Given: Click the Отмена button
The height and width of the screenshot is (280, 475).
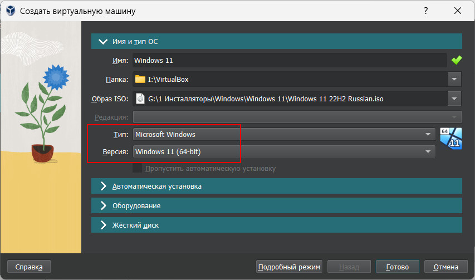Looking at the screenshot, I should (446, 267).
